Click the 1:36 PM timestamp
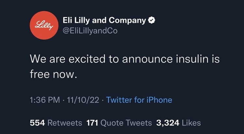The image size is (244, 134). (45, 100)
